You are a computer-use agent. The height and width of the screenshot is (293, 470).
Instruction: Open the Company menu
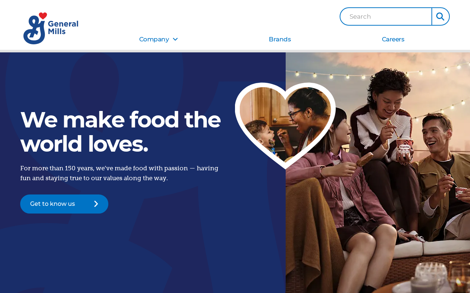(x=158, y=39)
